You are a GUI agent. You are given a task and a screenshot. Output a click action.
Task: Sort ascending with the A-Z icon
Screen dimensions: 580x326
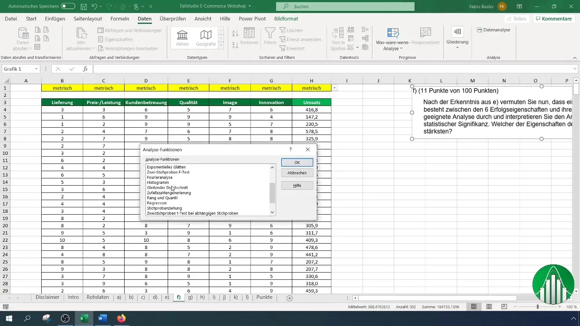235,34
